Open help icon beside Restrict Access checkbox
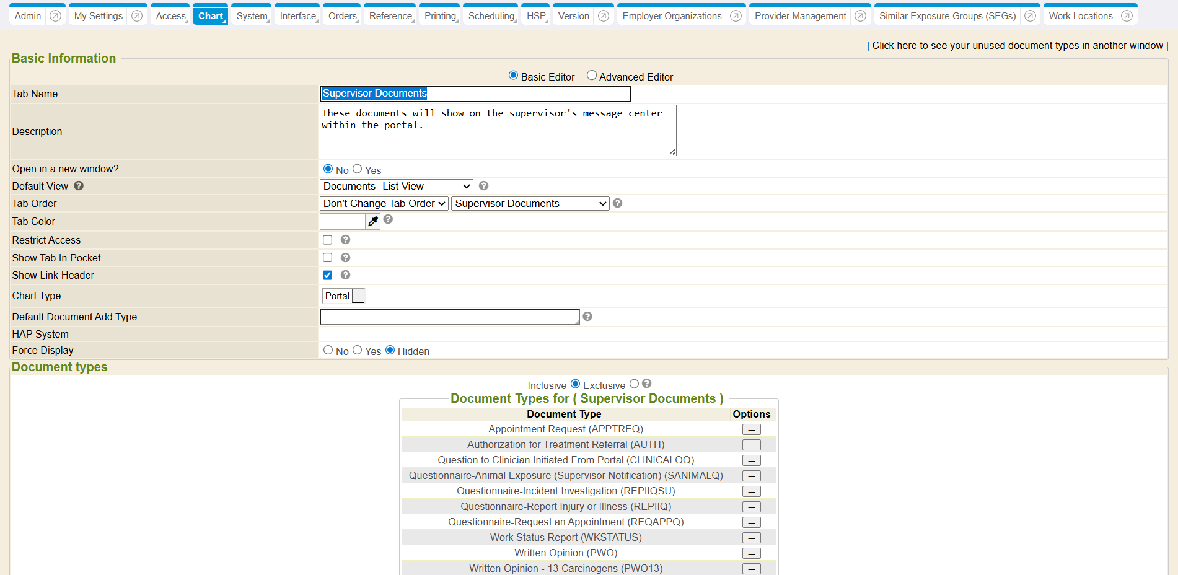 coord(345,240)
